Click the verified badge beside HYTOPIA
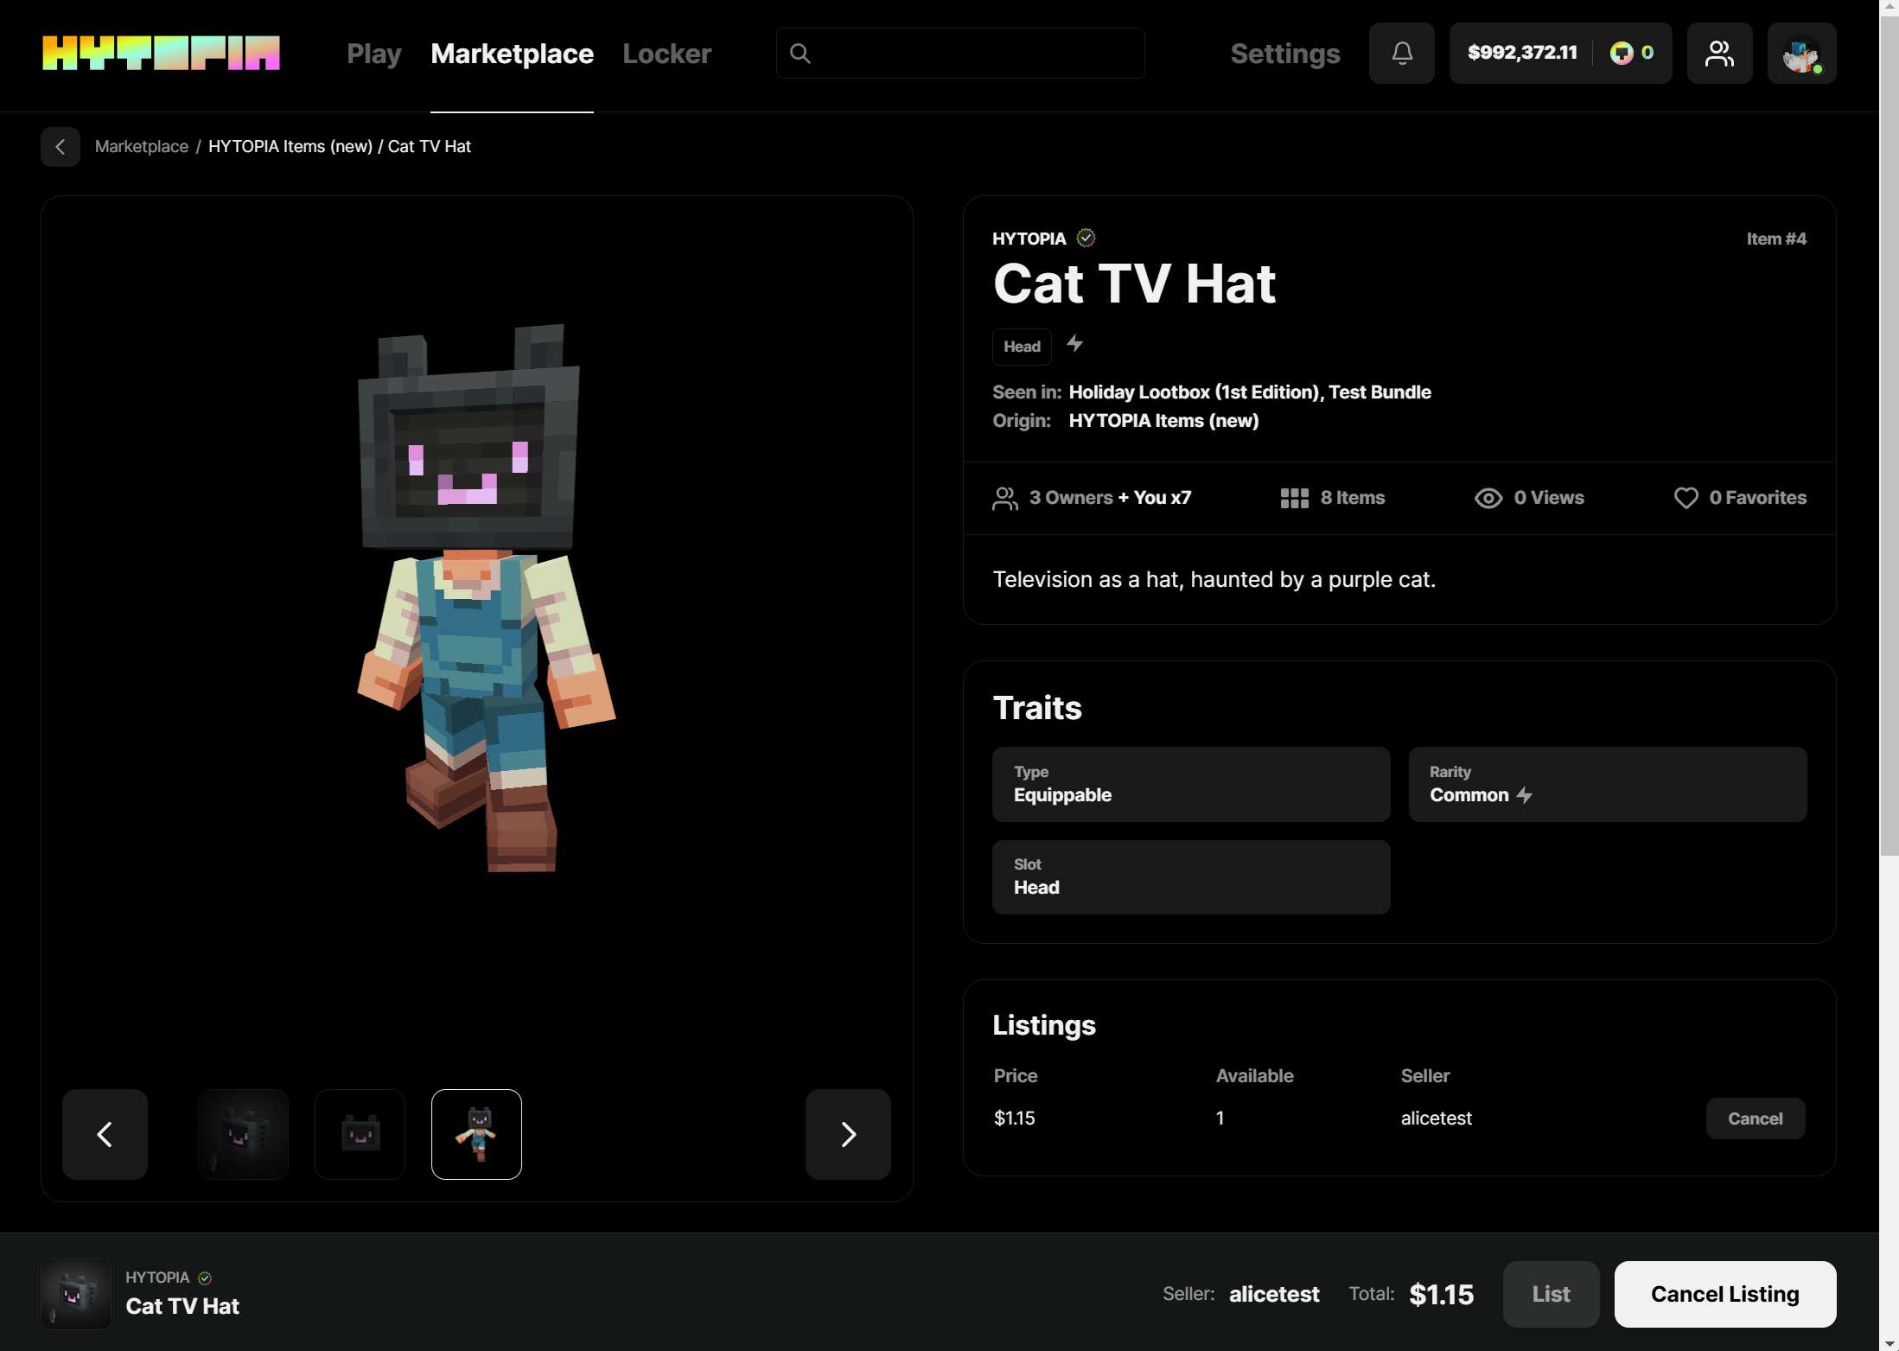This screenshot has width=1899, height=1351. pyautogui.click(x=1086, y=238)
